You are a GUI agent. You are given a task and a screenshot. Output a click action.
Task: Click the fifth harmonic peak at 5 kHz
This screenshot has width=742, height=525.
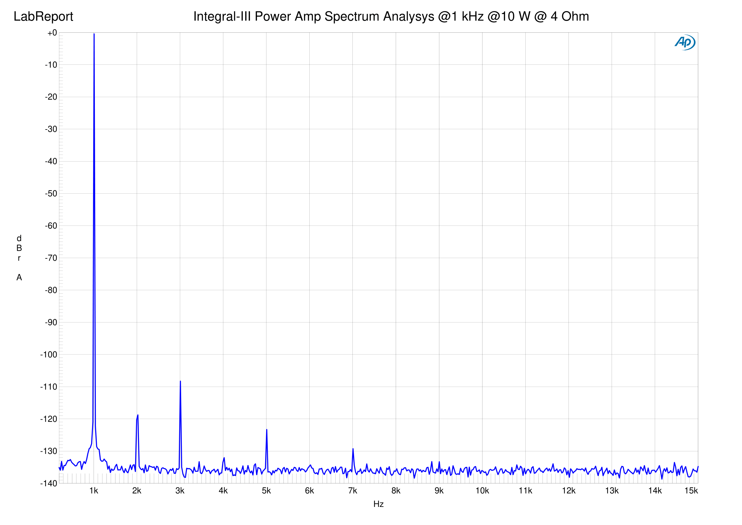click(x=266, y=430)
